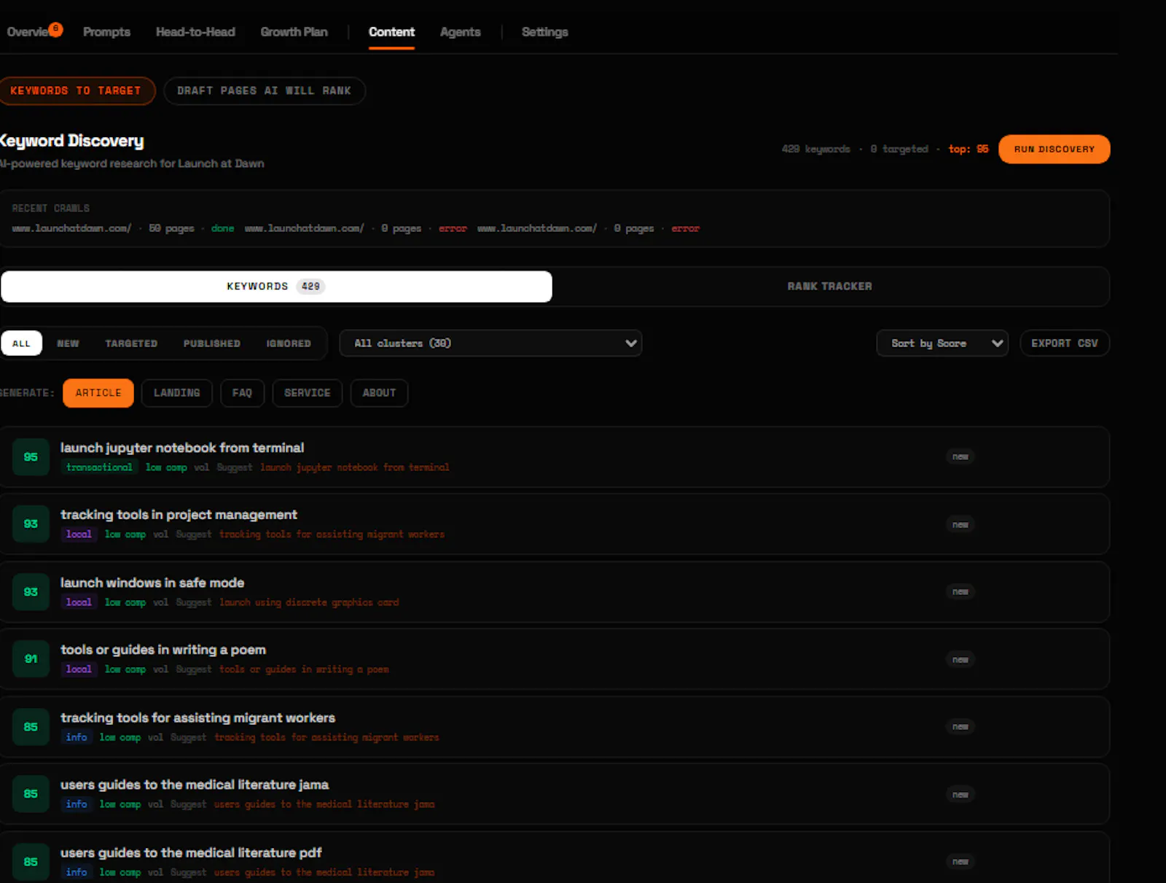This screenshot has width=1166, height=883.
Task: Click new status badge on poem row
Action: point(960,659)
